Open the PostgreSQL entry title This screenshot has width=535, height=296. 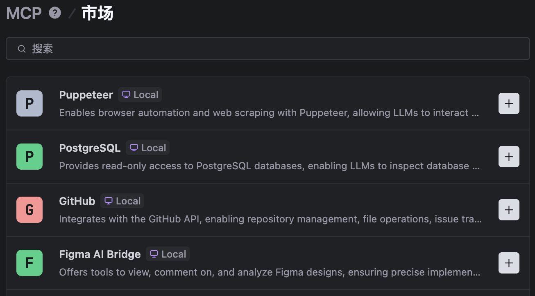coord(90,148)
